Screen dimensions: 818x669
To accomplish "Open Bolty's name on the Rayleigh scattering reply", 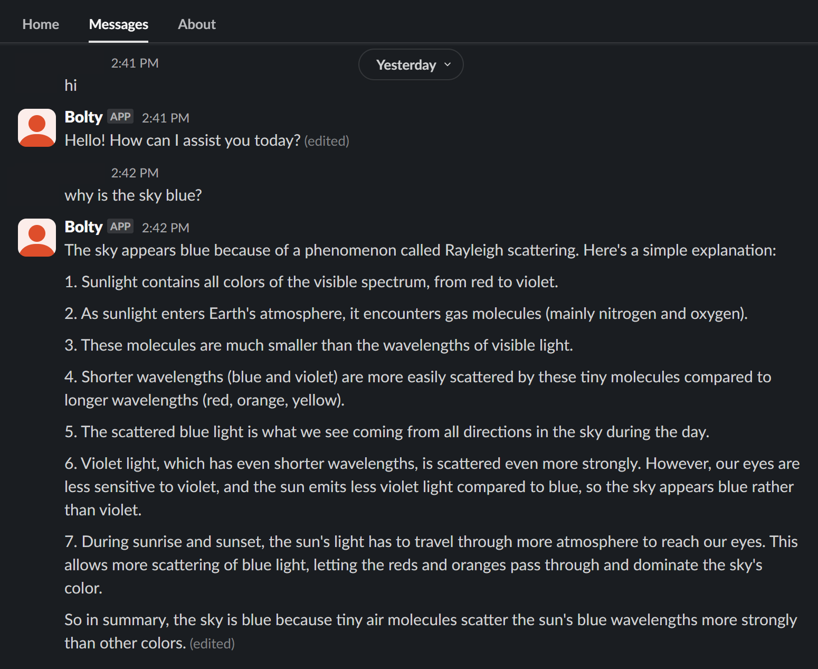I will tap(83, 227).
